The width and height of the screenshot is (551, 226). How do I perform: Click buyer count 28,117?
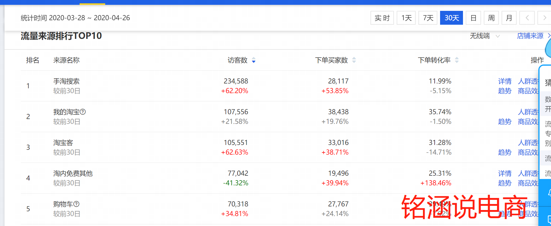338,81
